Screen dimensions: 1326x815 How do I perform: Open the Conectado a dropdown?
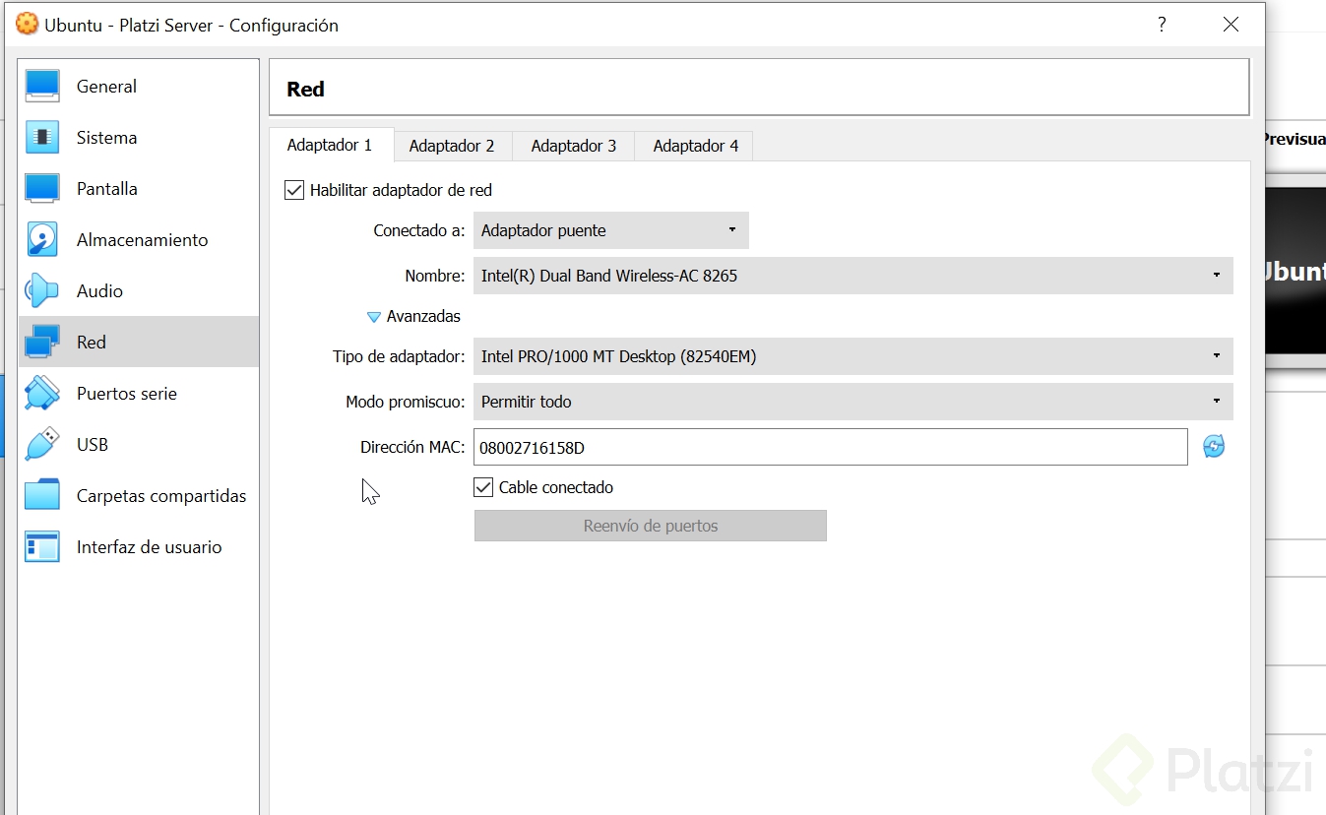pyautogui.click(x=611, y=230)
